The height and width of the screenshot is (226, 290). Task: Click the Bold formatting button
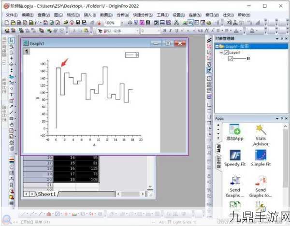165,31
